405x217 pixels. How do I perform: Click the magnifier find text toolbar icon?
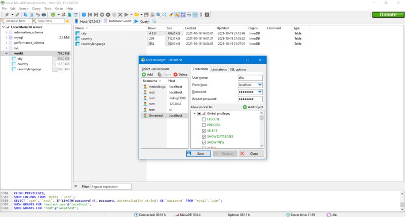[x=158, y=15]
